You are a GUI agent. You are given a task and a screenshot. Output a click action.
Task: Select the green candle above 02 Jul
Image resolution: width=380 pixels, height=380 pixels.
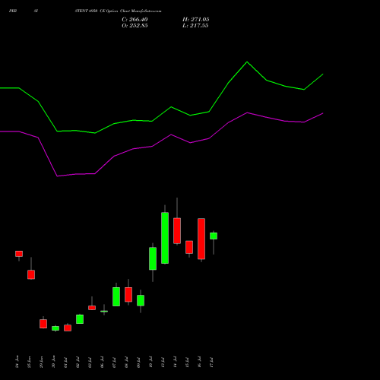coord(80,319)
